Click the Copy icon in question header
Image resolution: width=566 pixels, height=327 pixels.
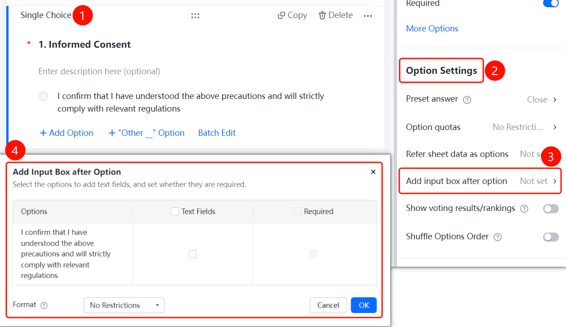pyautogui.click(x=281, y=15)
